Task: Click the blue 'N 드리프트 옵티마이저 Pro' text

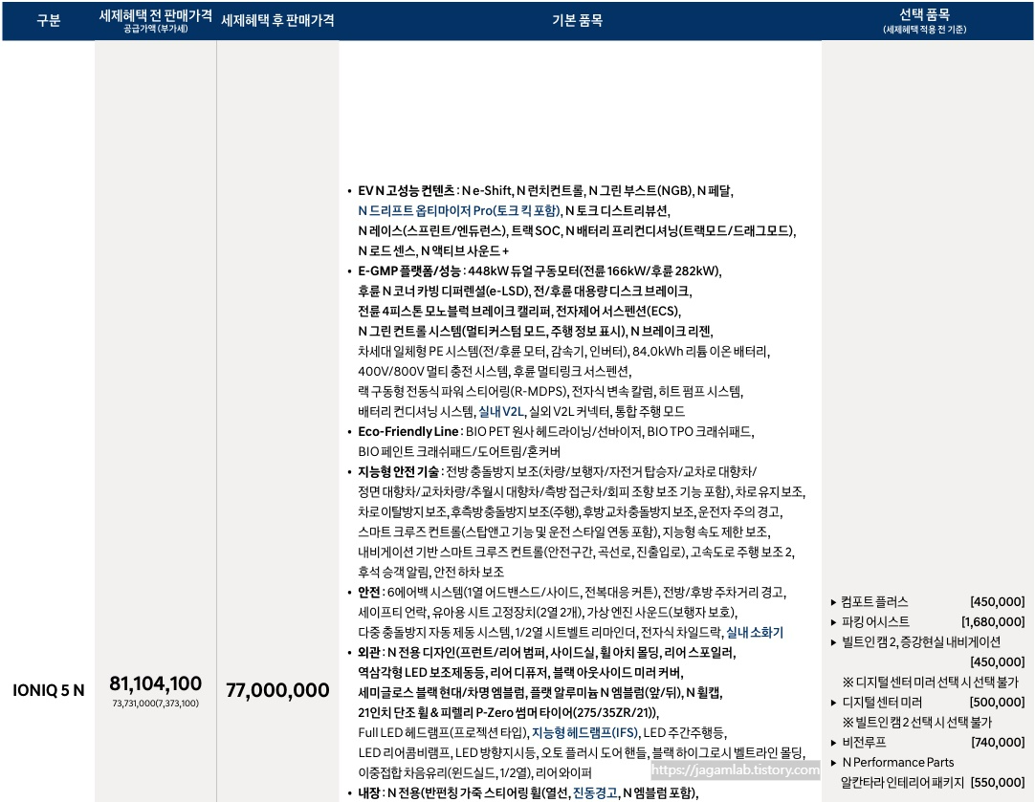Action: [x=459, y=210]
